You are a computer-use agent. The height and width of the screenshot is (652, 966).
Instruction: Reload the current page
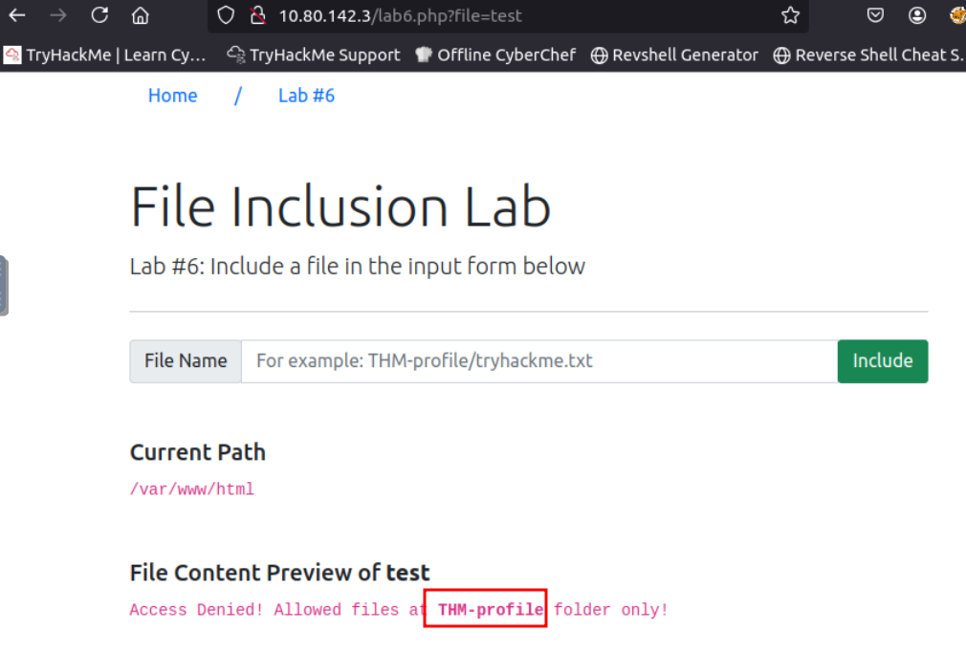[x=99, y=15]
